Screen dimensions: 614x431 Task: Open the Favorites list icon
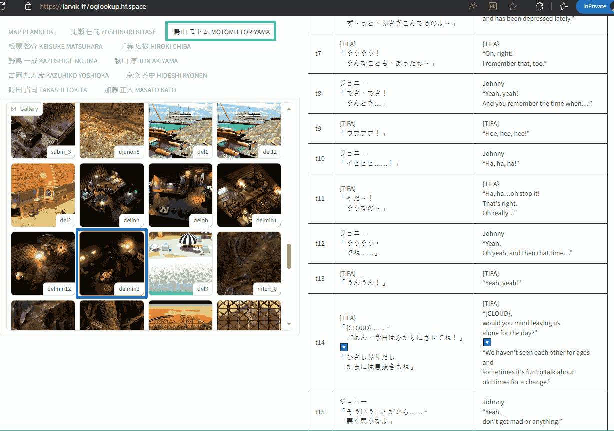click(x=564, y=6)
